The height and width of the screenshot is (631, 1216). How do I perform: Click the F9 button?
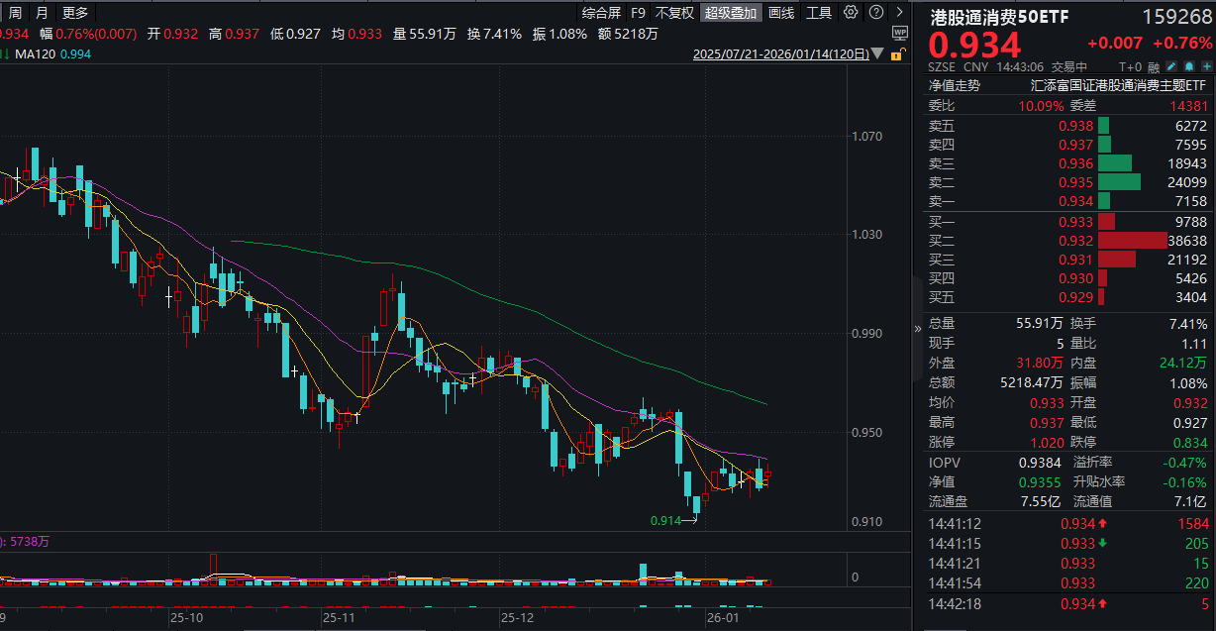(638, 13)
